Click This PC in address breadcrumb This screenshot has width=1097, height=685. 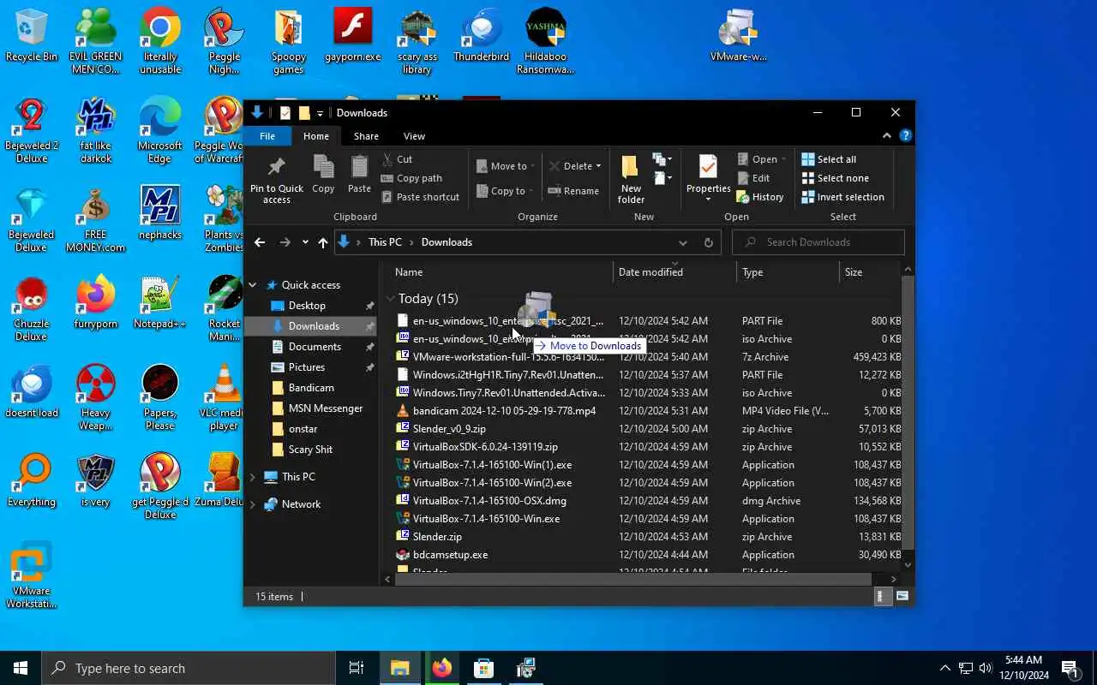pyautogui.click(x=385, y=242)
